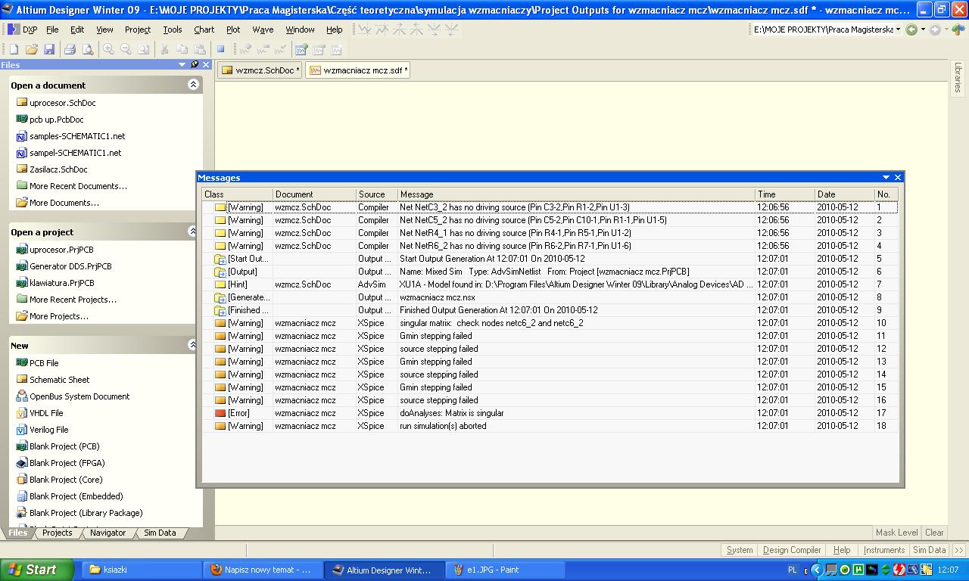
Task: Collapse the Open a document section
Action: (193, 85)
